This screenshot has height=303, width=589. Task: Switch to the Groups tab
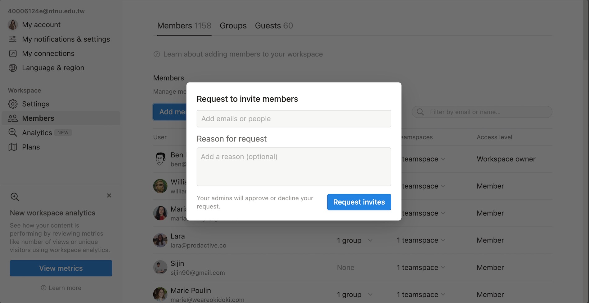pos(233,26)
